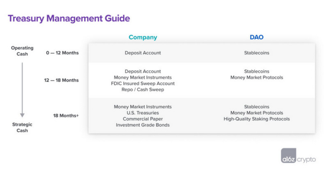
Task: Click Stablecoins in the first DAO row
Action: click(x=257, y=53)
